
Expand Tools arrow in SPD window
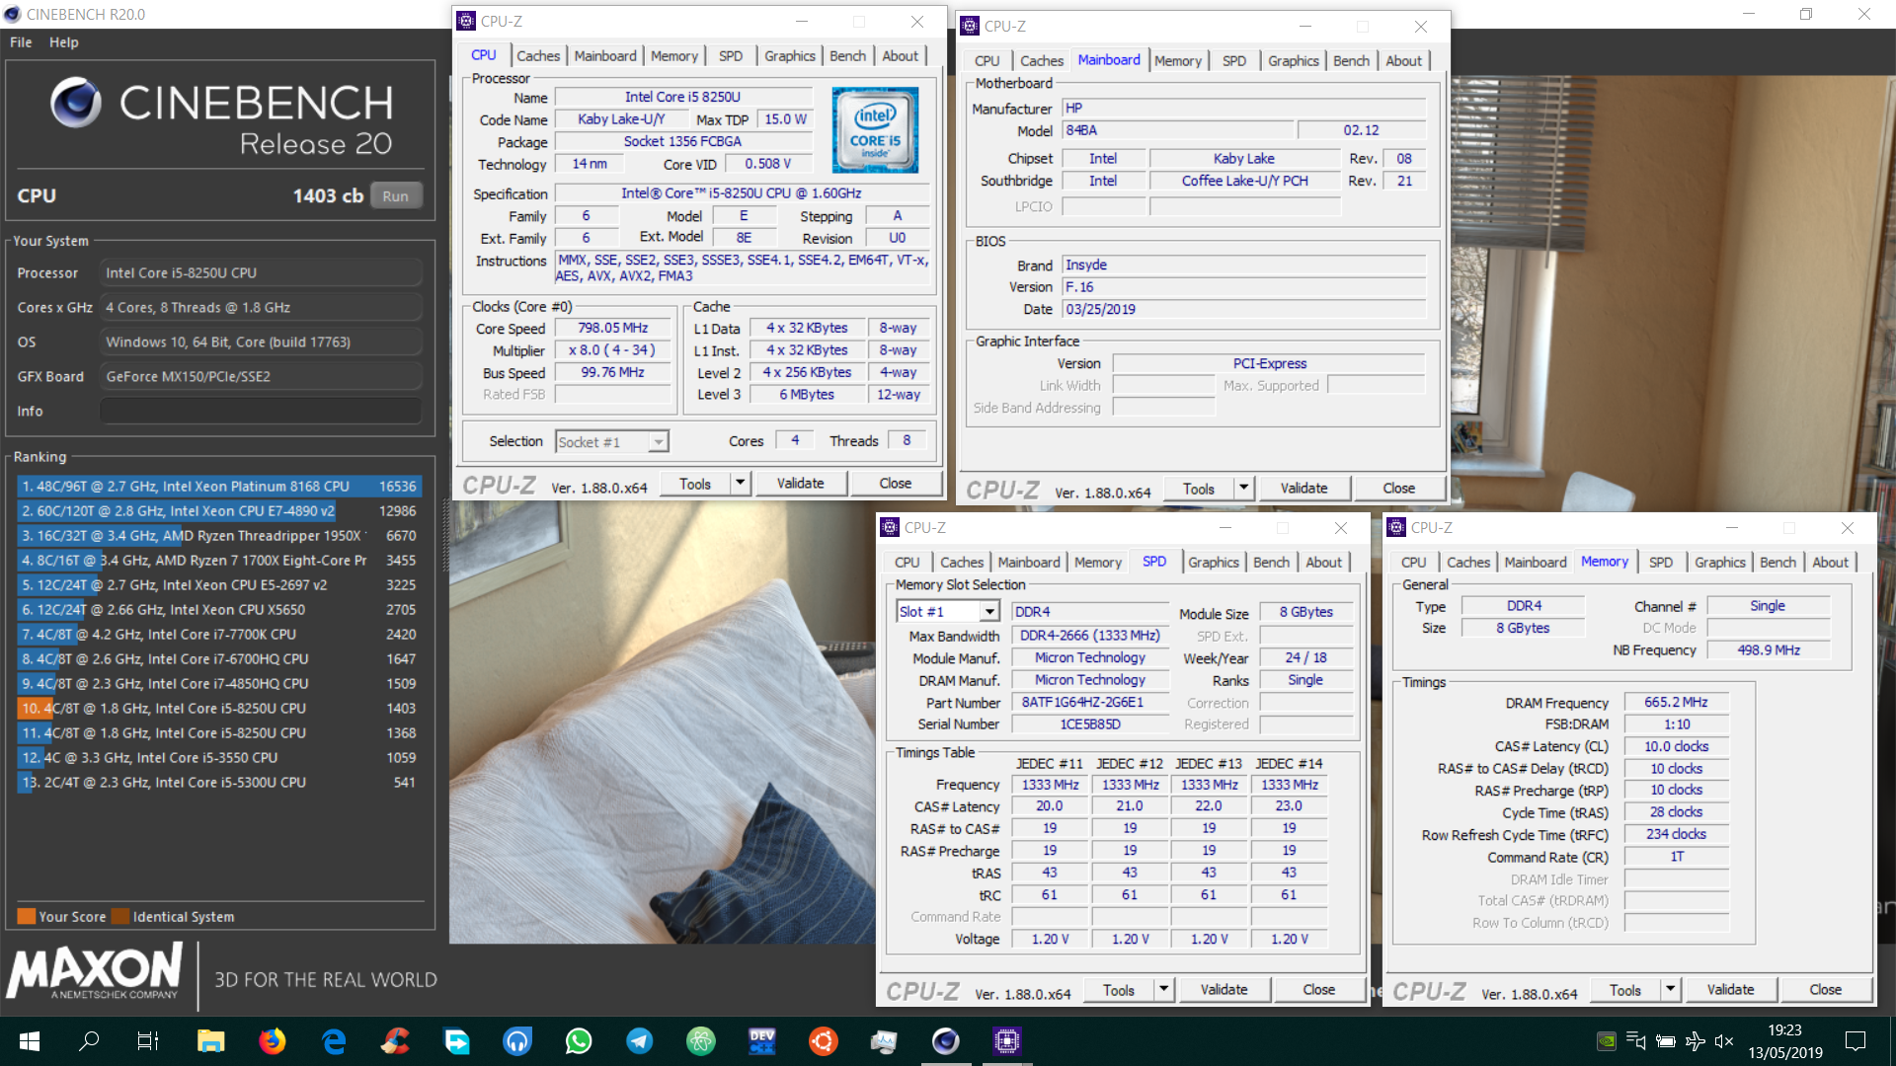coord(1164,990)
